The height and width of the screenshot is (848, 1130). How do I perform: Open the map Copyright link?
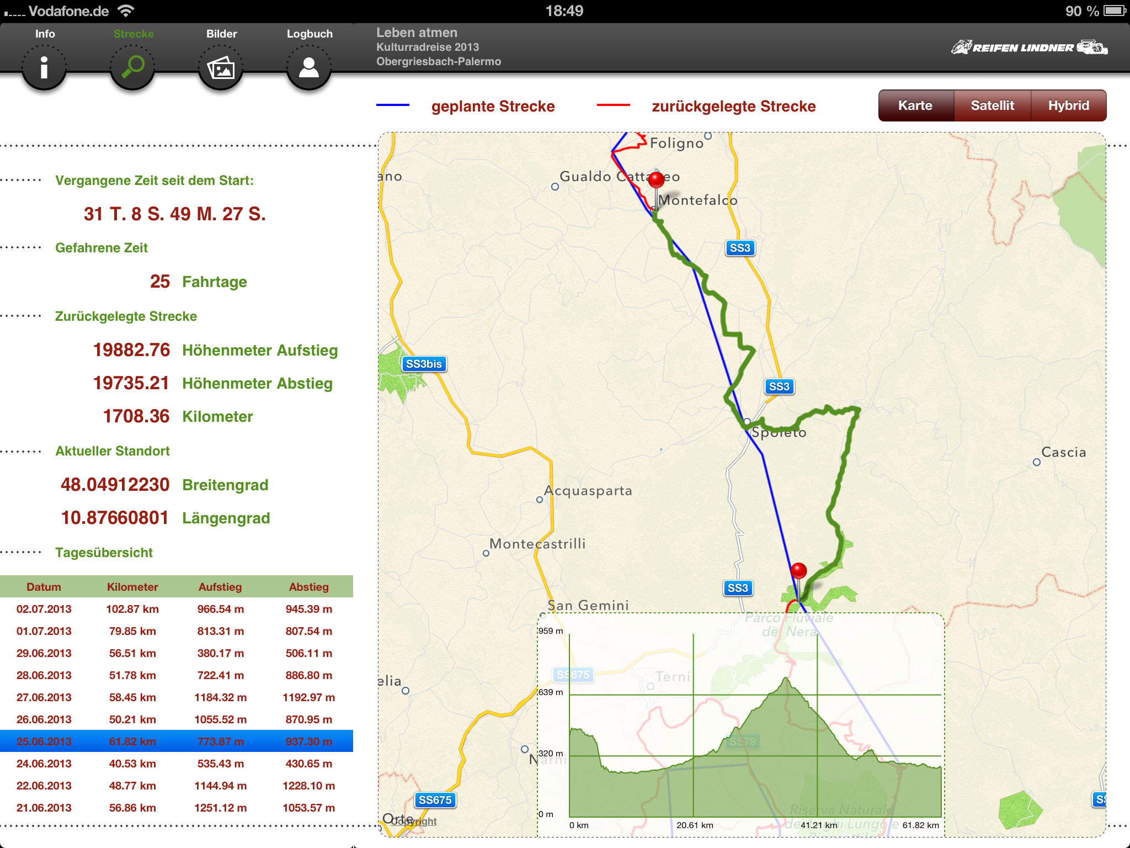[414, 821]
